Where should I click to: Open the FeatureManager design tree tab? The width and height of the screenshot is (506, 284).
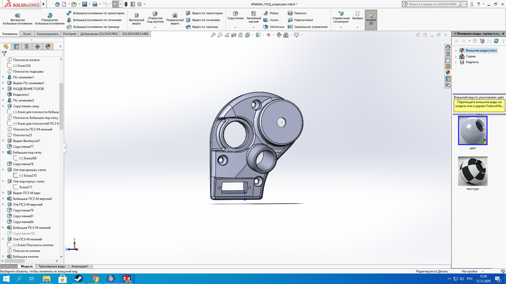[x=6, y=47]
